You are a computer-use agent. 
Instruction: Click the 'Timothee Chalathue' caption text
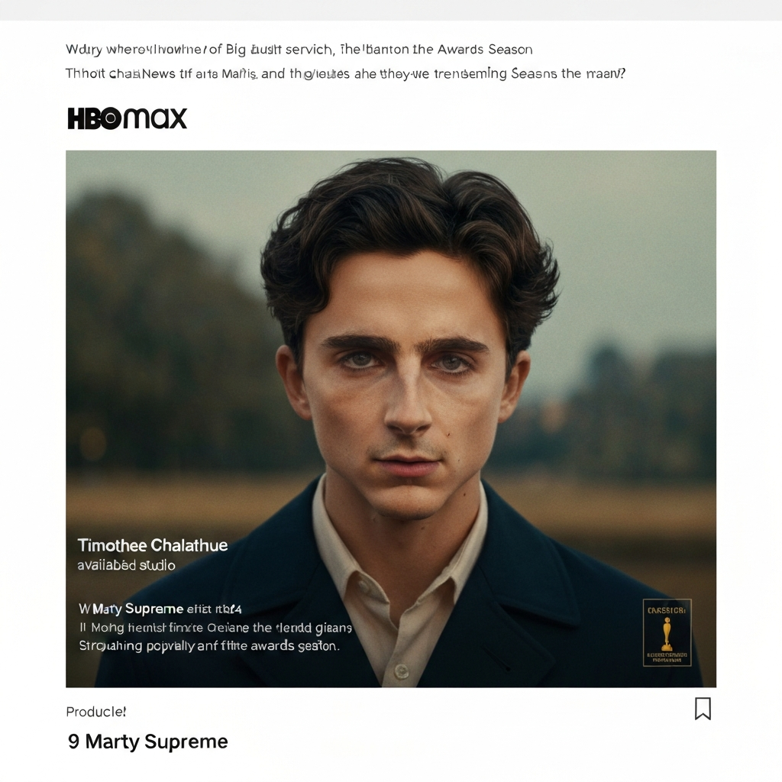tap(153, 545)
